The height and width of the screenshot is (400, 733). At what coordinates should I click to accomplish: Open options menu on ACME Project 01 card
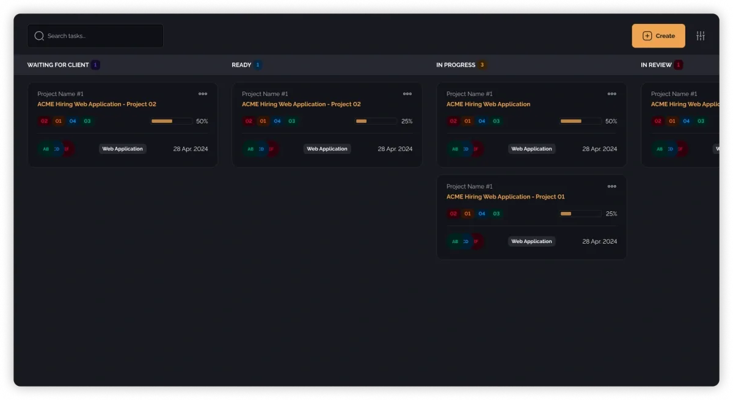[612, 186]
